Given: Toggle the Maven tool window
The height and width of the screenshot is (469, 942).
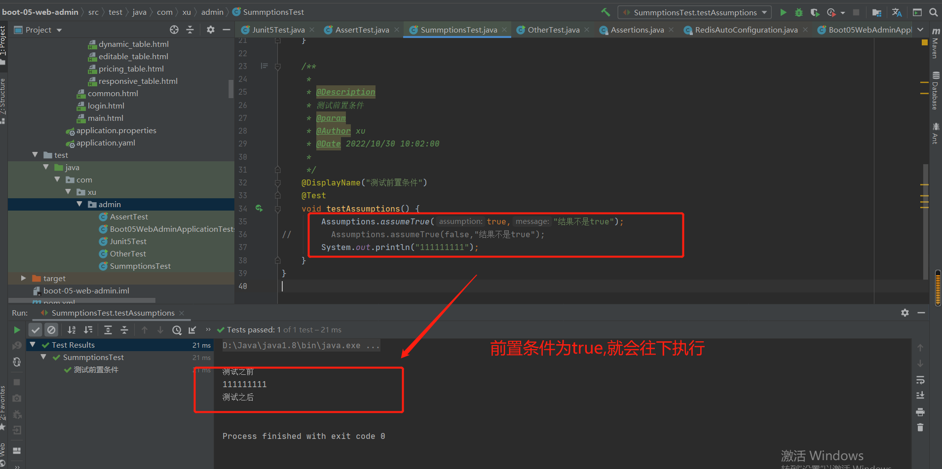Looking at the screenshot, I should (x=935, y=43).
